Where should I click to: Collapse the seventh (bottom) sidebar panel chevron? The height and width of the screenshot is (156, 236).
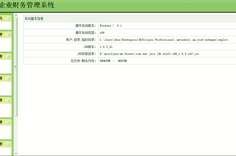coord(8,144)
